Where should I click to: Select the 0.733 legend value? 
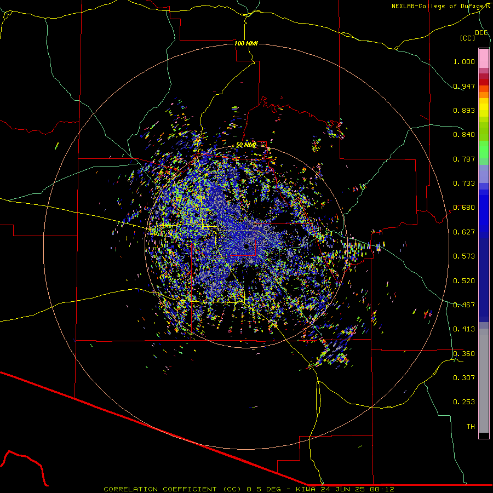[464, 184]
